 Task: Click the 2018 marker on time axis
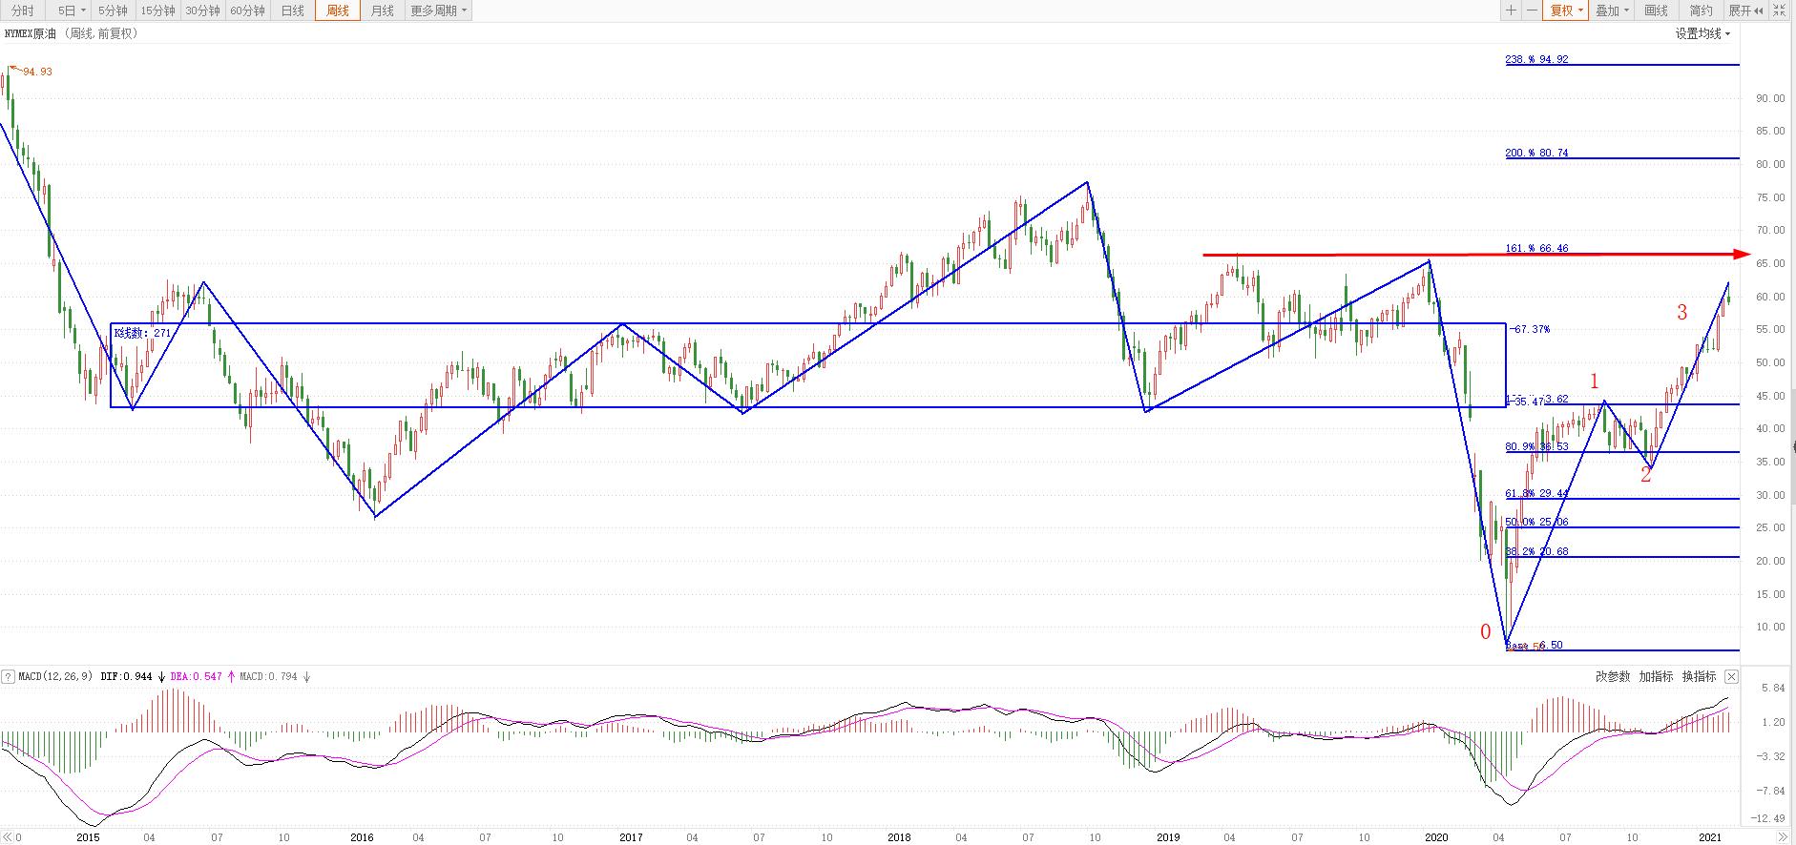coord(899,837)
